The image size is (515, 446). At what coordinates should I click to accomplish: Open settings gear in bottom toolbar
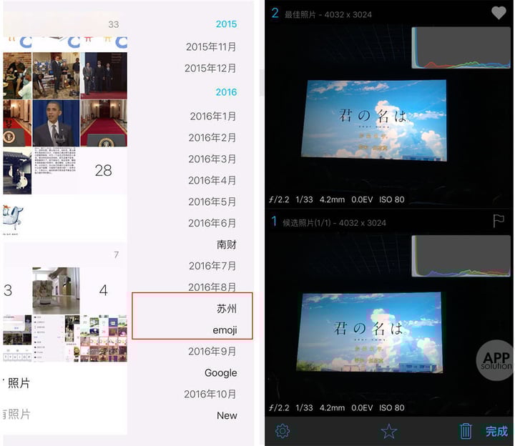point(283,431)
